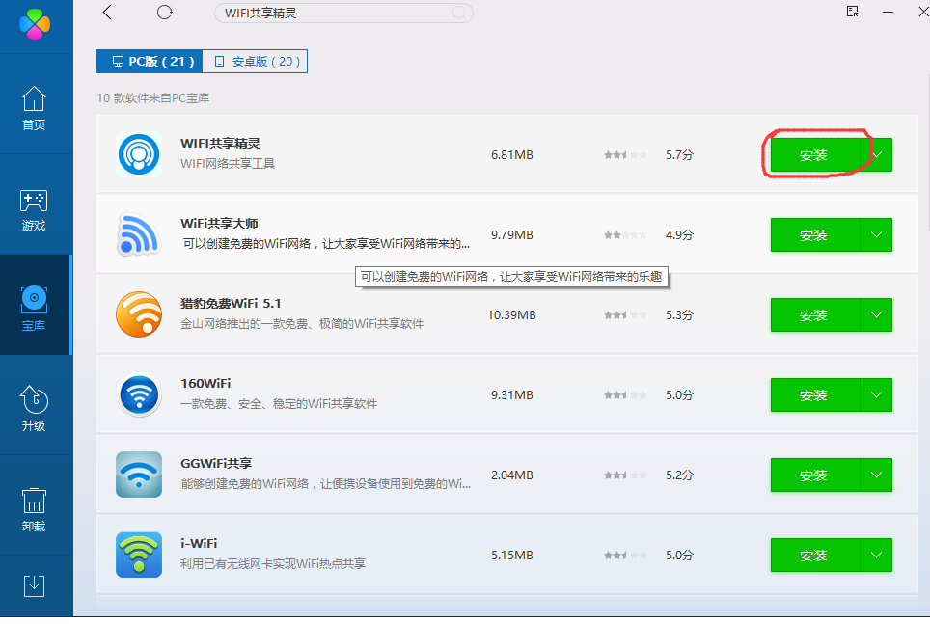930x624 pixels.
Task: Switch to the PC版 (21) tab
Action: click(x=149, y=61)
